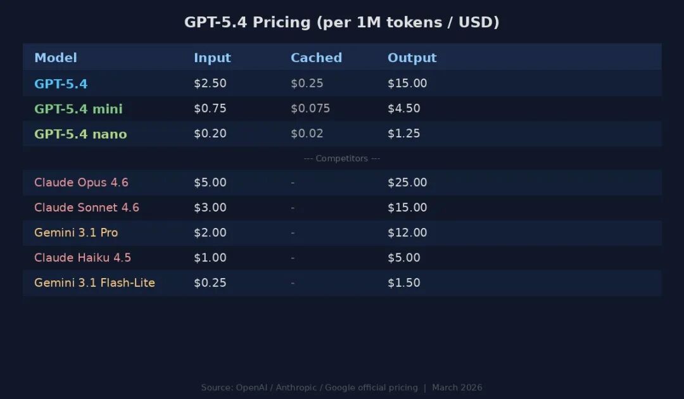The height and width of the screenshot is (399, 684).
Task: Click the GPT-5.4 Pricing title
Action: [342, 22]
